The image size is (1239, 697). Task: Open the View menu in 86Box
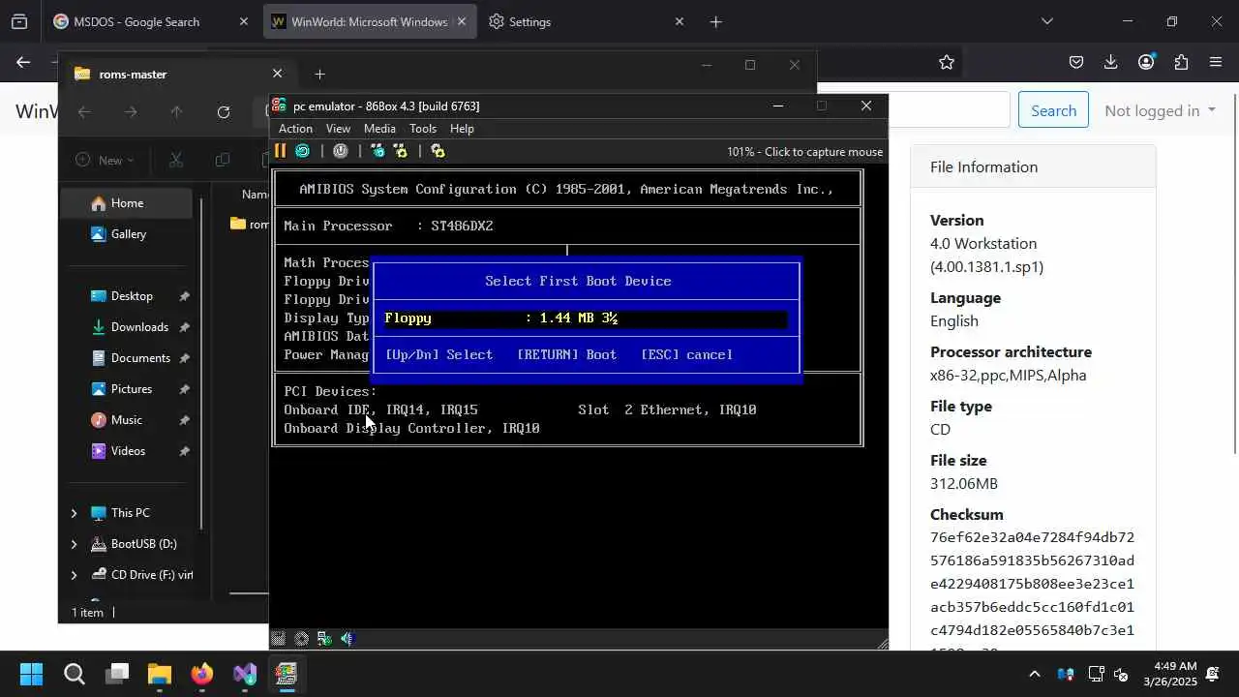click(338, 129)
